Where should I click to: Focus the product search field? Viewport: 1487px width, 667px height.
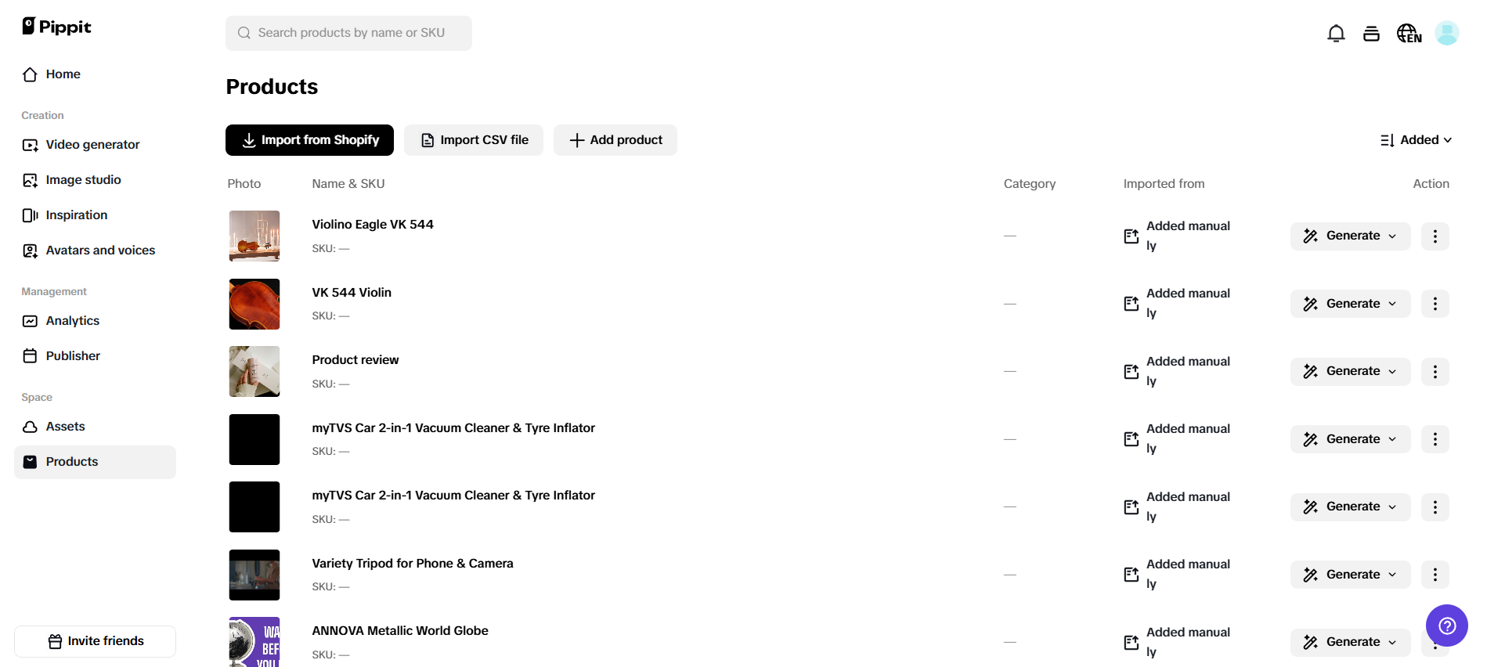(x=349, y=33)
